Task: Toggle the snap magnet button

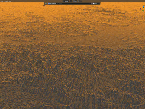Action: pyautogui.click(x=74, y=1)
